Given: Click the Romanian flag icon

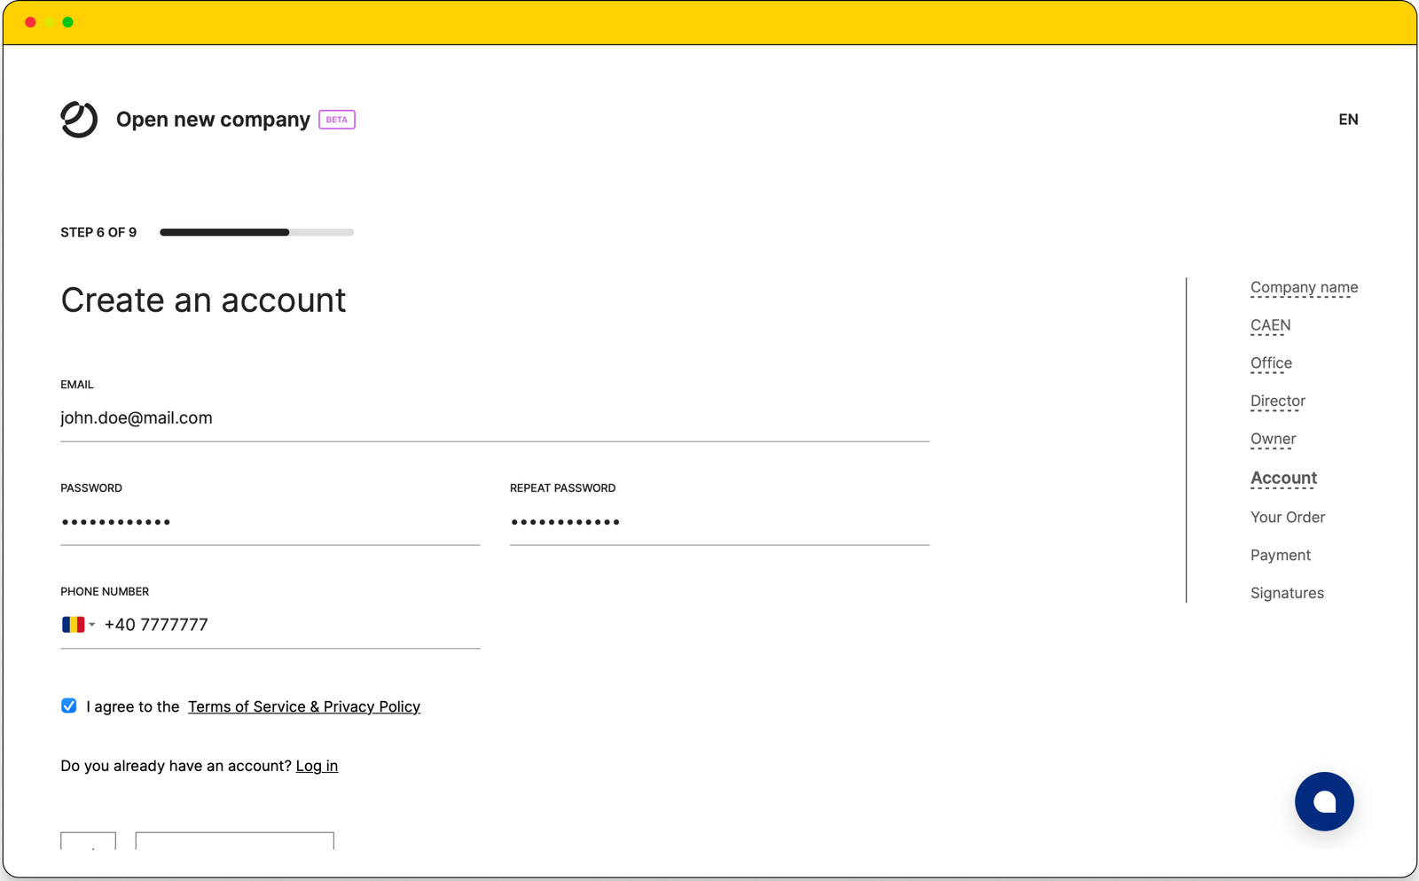Looking at the screenshot, I should point(73,625).
